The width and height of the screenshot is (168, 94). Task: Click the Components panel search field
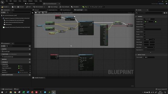click(19, 13)
